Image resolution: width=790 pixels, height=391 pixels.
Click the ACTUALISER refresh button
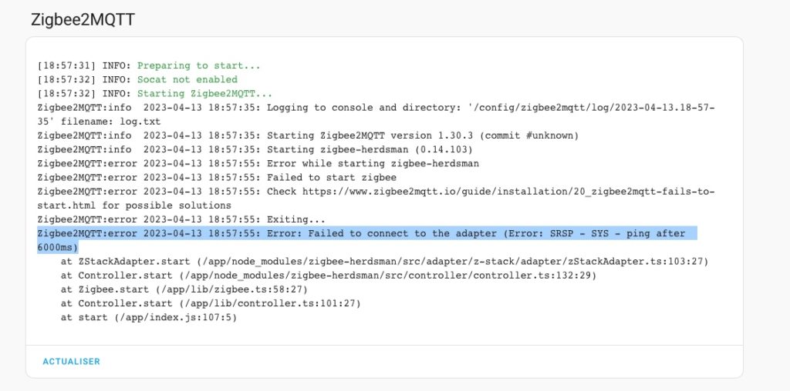[71, 361]
